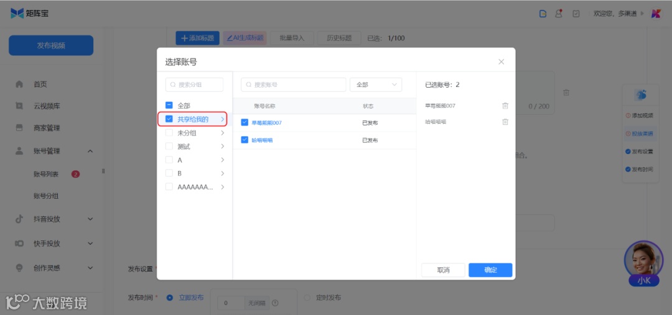Open 商家管理 in the sidebar
Image resolution: width=672 pixels, height=315 pixels.
tap(47, 127)
